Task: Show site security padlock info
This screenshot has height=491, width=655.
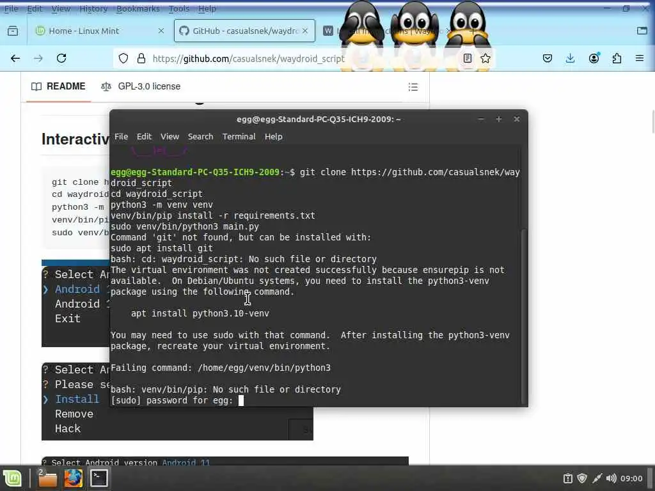Action: click(141, 58)
